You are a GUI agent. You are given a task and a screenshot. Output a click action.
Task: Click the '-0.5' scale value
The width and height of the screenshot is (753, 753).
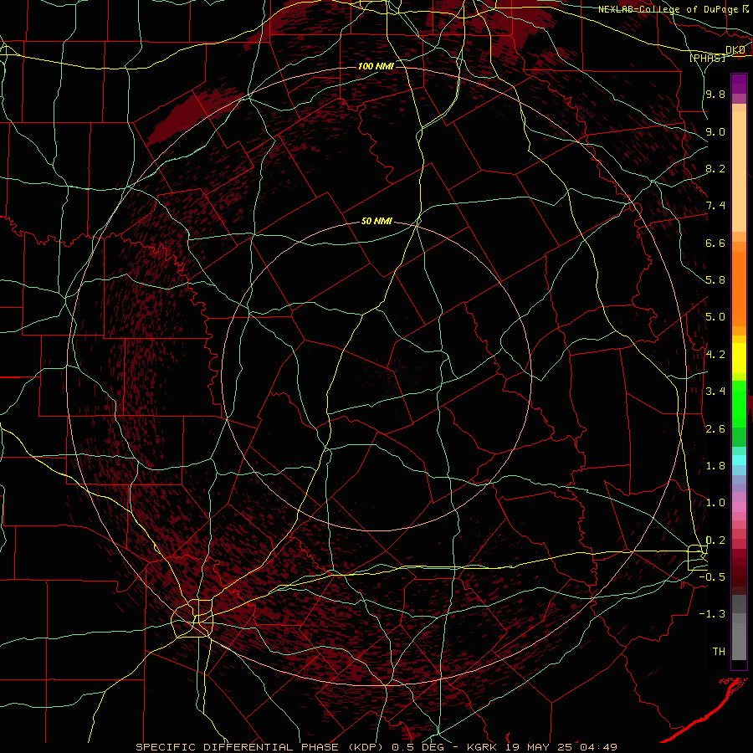(712, 577)
